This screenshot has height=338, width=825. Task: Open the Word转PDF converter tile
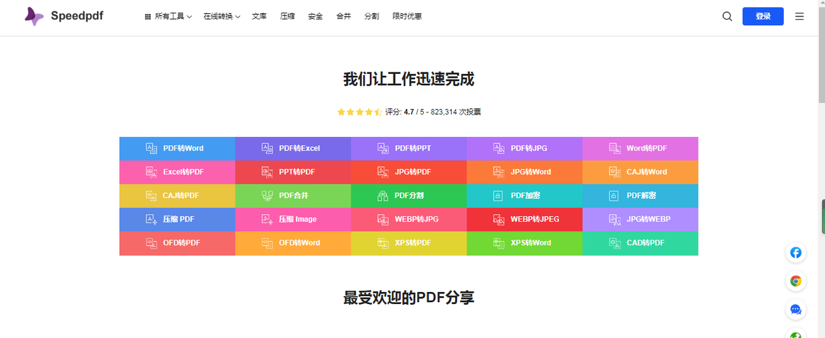tap(640, 148)
